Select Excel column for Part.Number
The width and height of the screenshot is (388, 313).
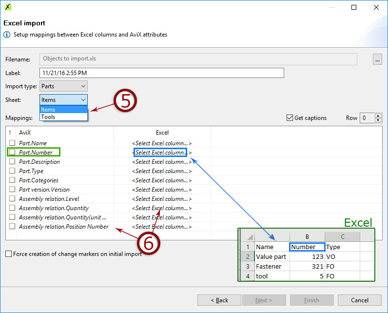coord(161,153)
